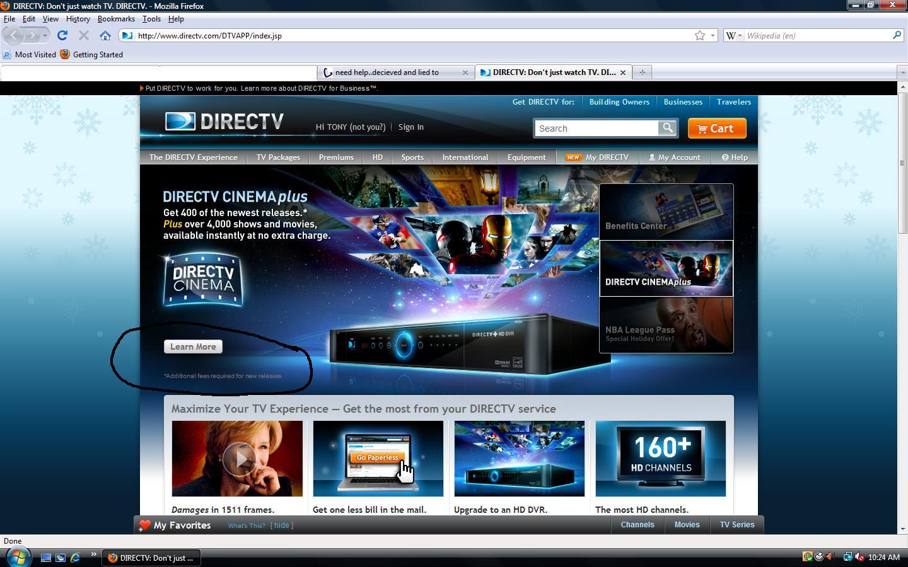
Task: Click the hide link in My Favorites bar
Action: click(282, 525)
